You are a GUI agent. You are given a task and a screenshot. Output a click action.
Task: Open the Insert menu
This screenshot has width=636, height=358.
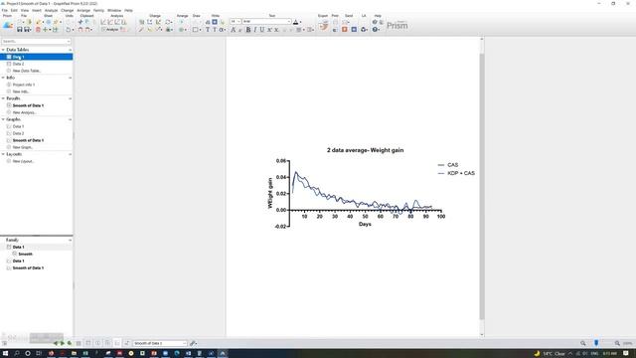point(37,10)
